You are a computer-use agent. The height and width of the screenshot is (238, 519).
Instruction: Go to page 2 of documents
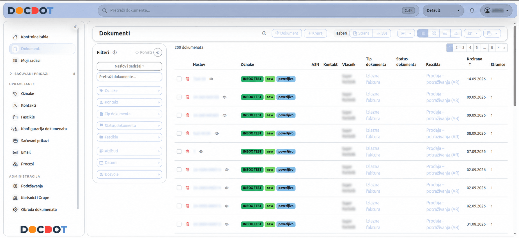click(456, 48)
